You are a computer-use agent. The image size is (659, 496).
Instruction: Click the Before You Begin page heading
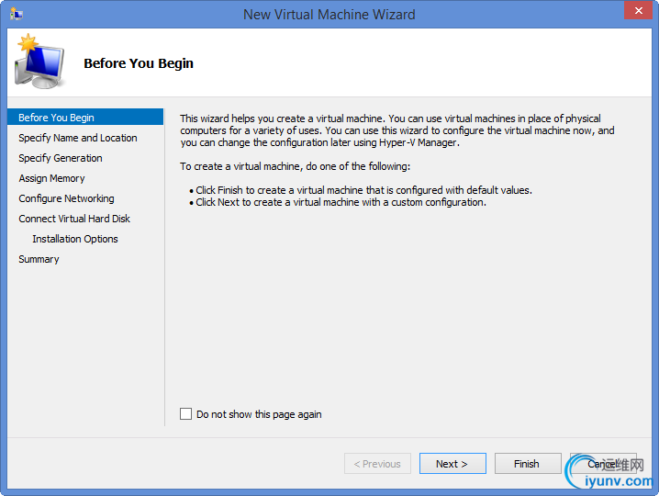tap(139, 63)
